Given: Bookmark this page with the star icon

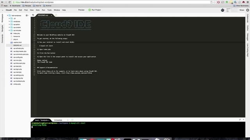Looking at the screenshot, I should point(214,2).
